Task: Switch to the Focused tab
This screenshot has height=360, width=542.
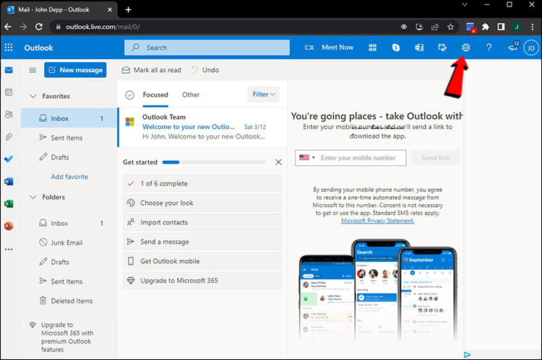Action: click(x=155, y=95)
